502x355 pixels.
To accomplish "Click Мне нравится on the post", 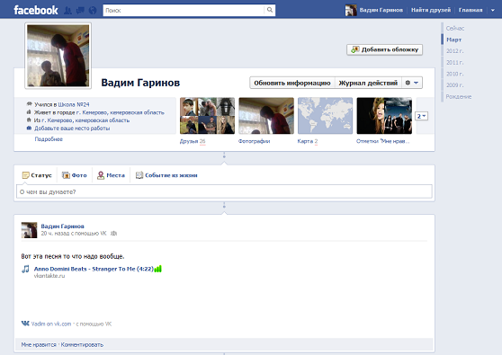I will point(39,345).
